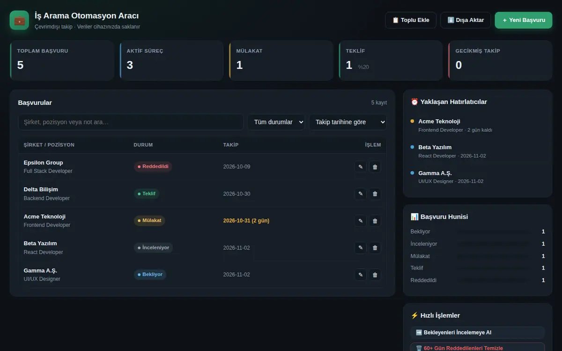Select Gamma A.Ş. in upcoming reminders
This screenshot has width=562, height=351.
point(478,176)
